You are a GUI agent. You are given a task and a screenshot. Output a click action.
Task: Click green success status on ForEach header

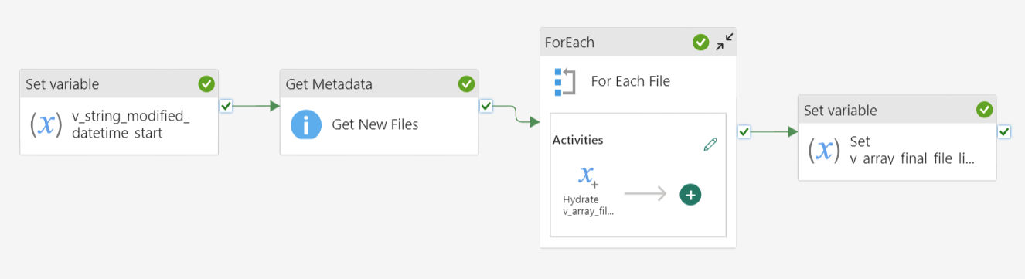click(701, 43)
